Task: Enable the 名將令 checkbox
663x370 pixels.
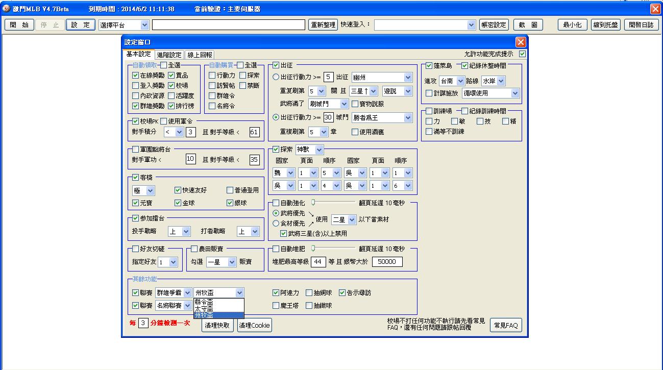Action: pyautogui.click(x=212, y=106)
